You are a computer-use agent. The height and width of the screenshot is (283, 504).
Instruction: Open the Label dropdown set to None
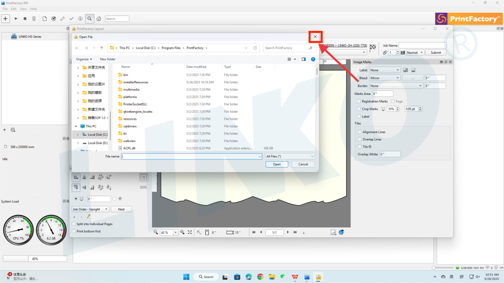point(384,70)
